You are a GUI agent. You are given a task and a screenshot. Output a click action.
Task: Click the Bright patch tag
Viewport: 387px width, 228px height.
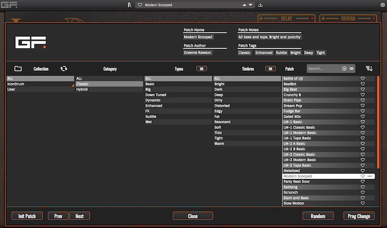[296, 53]
